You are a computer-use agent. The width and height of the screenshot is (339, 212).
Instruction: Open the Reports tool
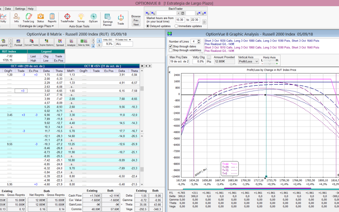pos(52,18)
